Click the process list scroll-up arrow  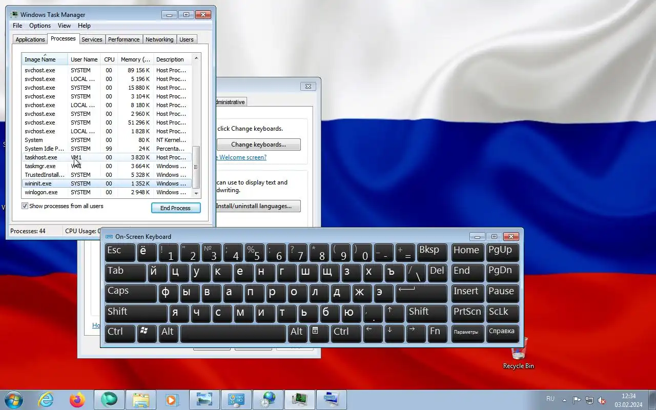pyautogui.click(x=196, y=58)
